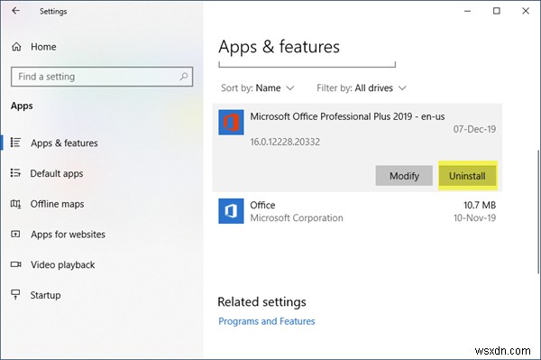Click the Apps & features list icon
This screenshot has height=360, width=541.
(x=15, y=143)
